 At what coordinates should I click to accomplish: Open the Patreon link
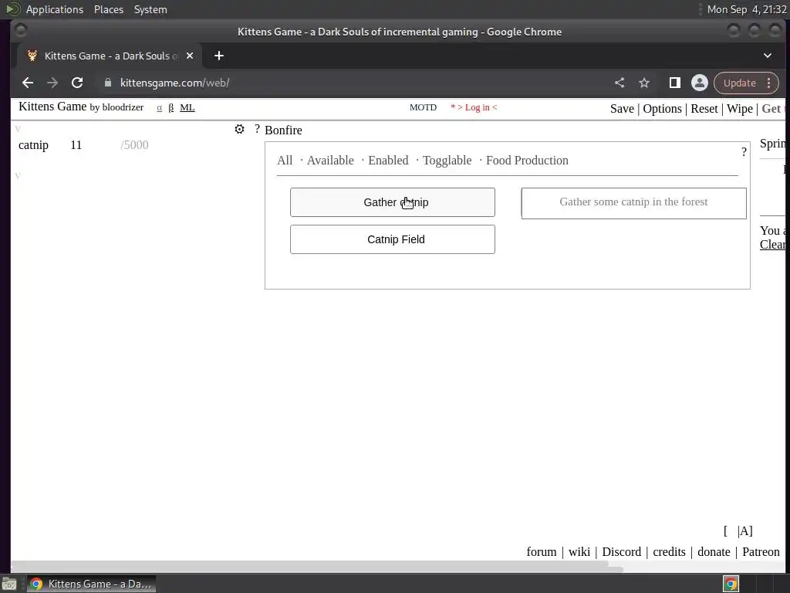click(x=761, y=552)
